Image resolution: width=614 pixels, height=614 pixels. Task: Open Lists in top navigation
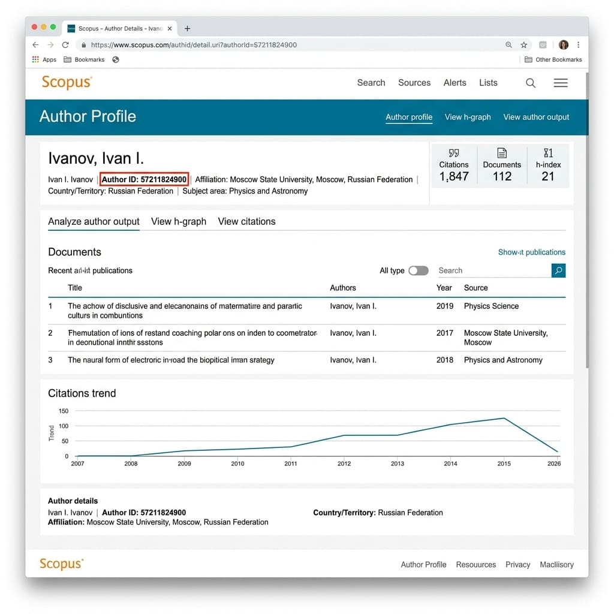[488, 83]
